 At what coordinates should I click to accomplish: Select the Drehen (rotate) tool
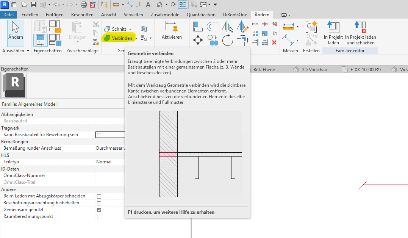click(x=227, y=40)
